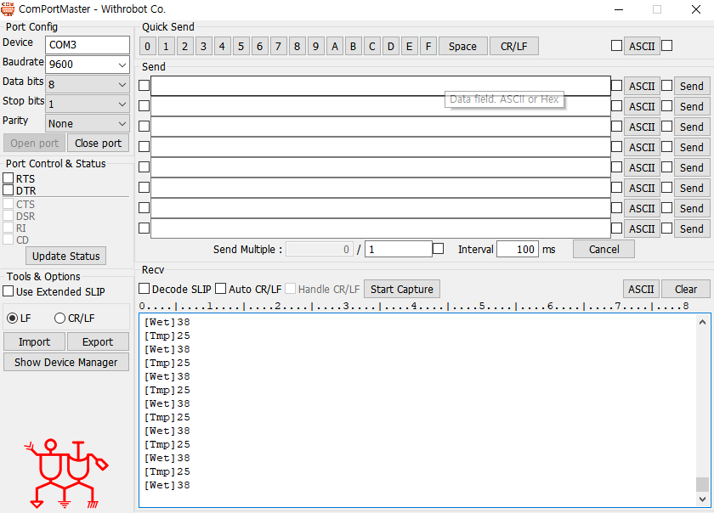Click the red Withrobot logo
Viewport: 714px width, 513px height.
[66, 474]
